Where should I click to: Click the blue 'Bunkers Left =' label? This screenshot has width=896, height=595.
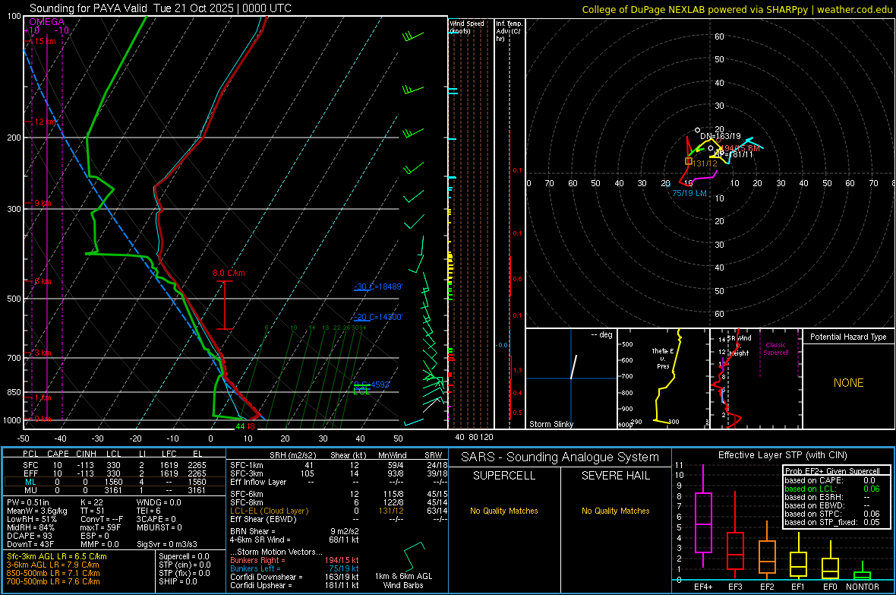[255, 568]
